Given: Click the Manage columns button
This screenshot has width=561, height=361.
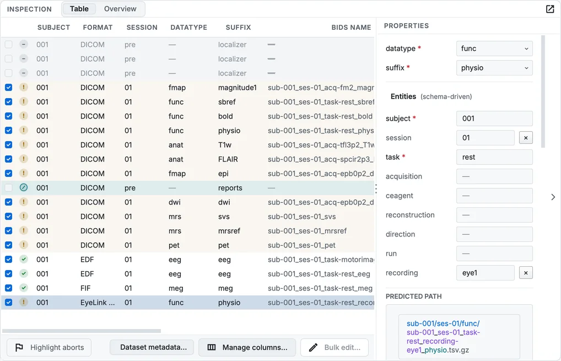Looking at the screenshot, I should [x=247, y=347].
